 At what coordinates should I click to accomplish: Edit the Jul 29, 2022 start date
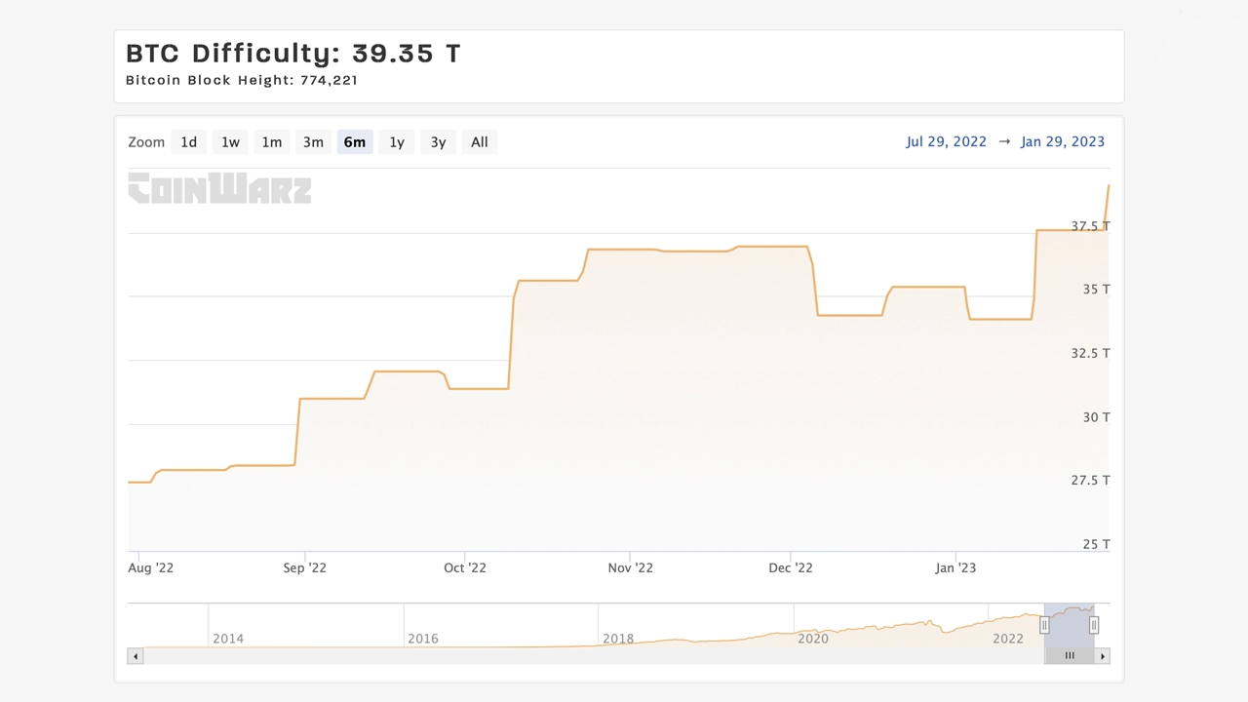click(x=946, y=141)
